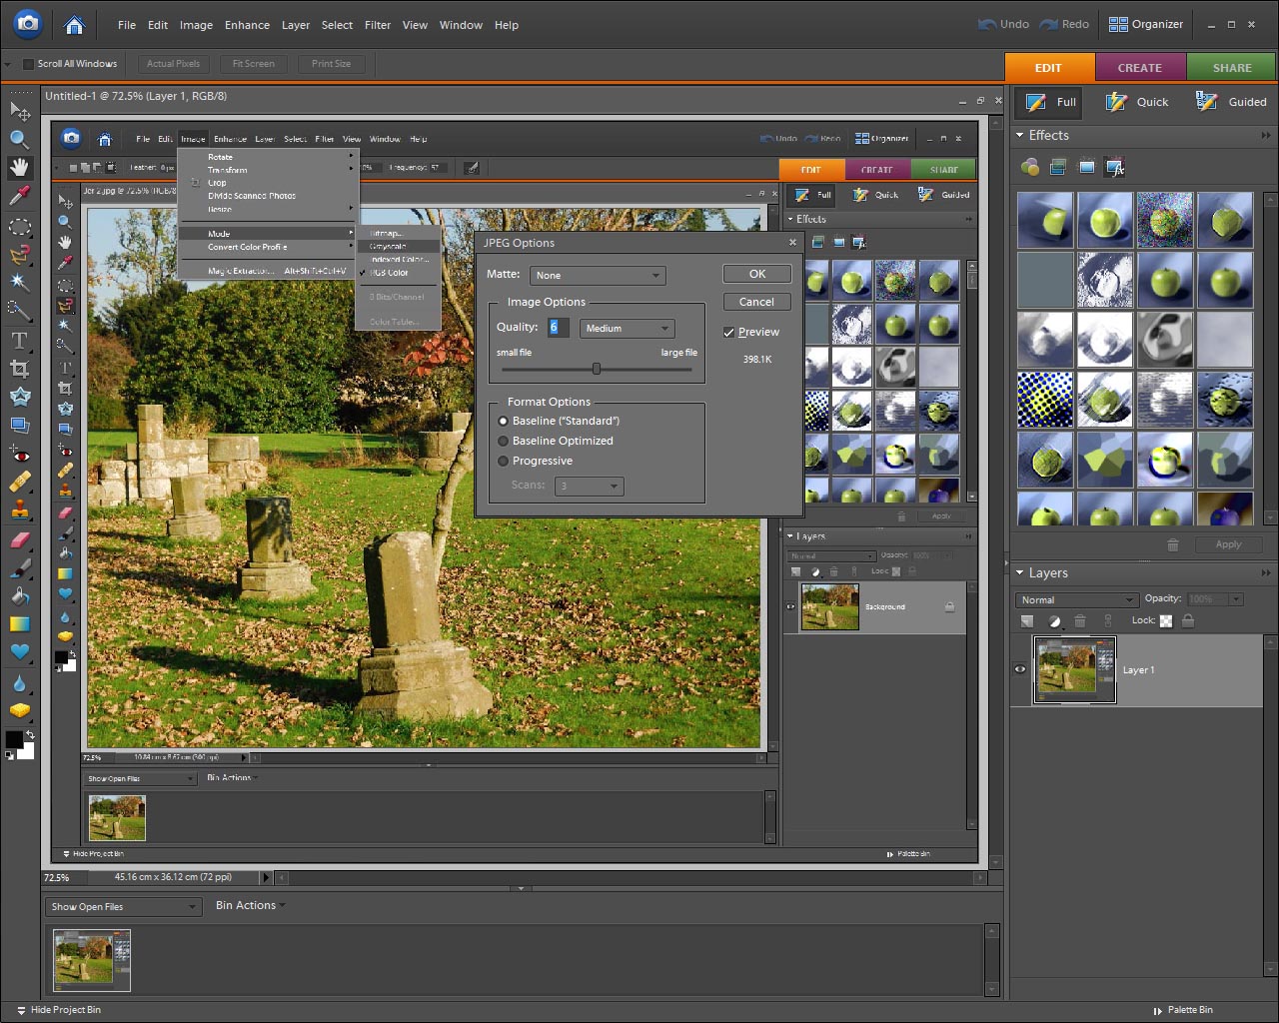Toggle Lock All padlock in outer Layers panel
Viewport: 1279px width, 1023px height.
point(1187,620)
